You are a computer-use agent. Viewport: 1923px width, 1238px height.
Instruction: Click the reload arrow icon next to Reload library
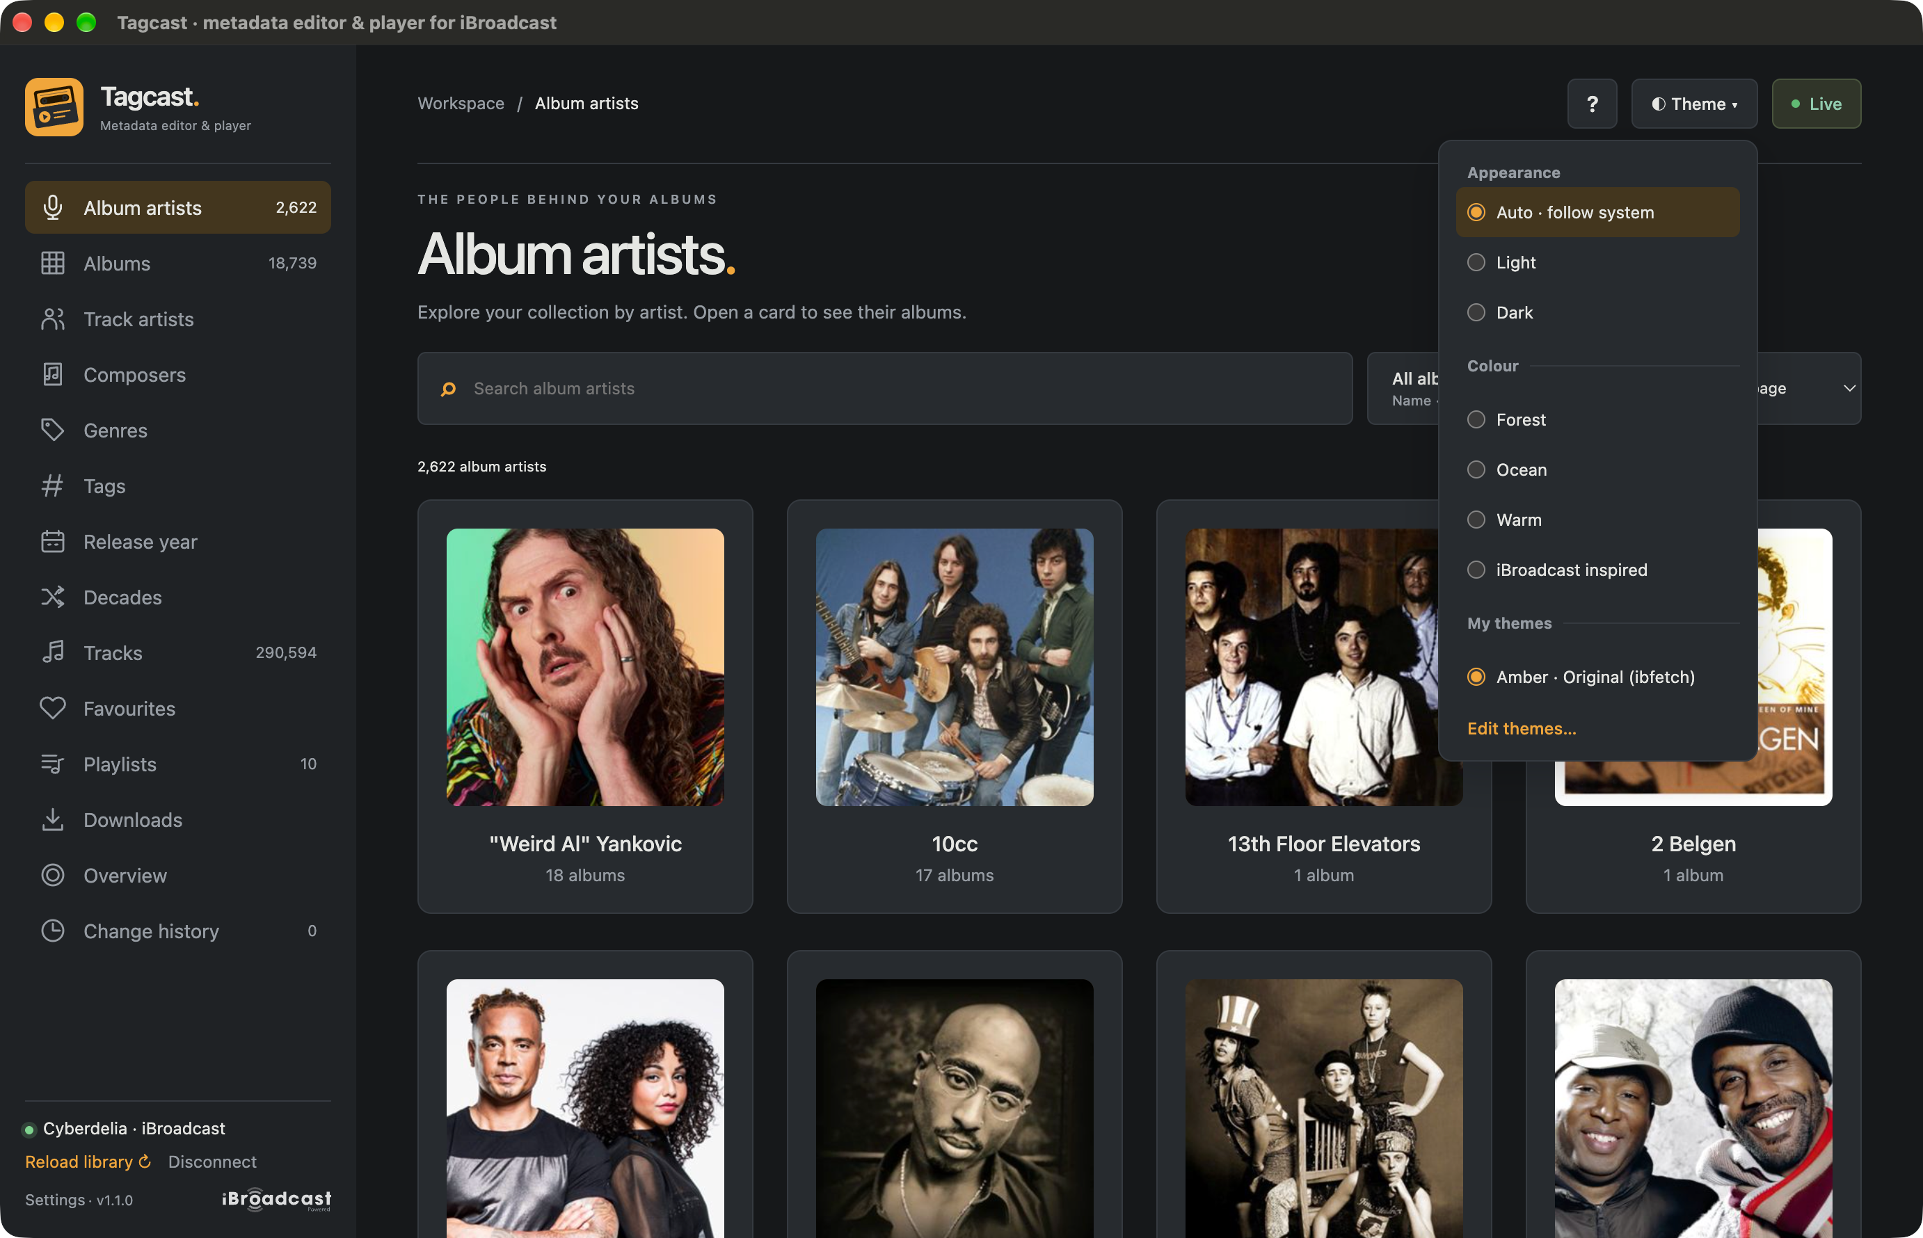(x=145, y=1161)
